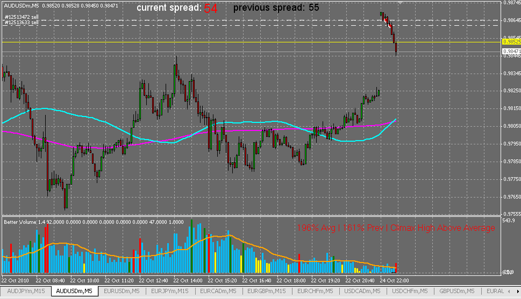This screenshot has width=521, height=299.
Task: Open the EURJPYm,M15 chart tab
Action: 169,291
